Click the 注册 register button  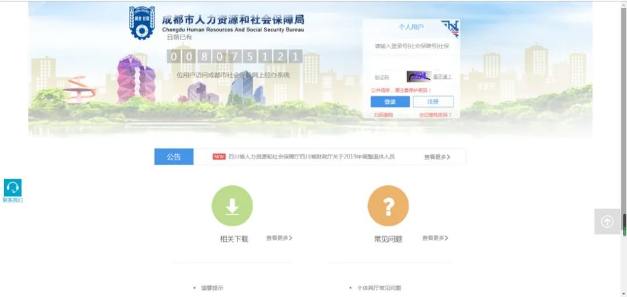click(x=433, y=102)
